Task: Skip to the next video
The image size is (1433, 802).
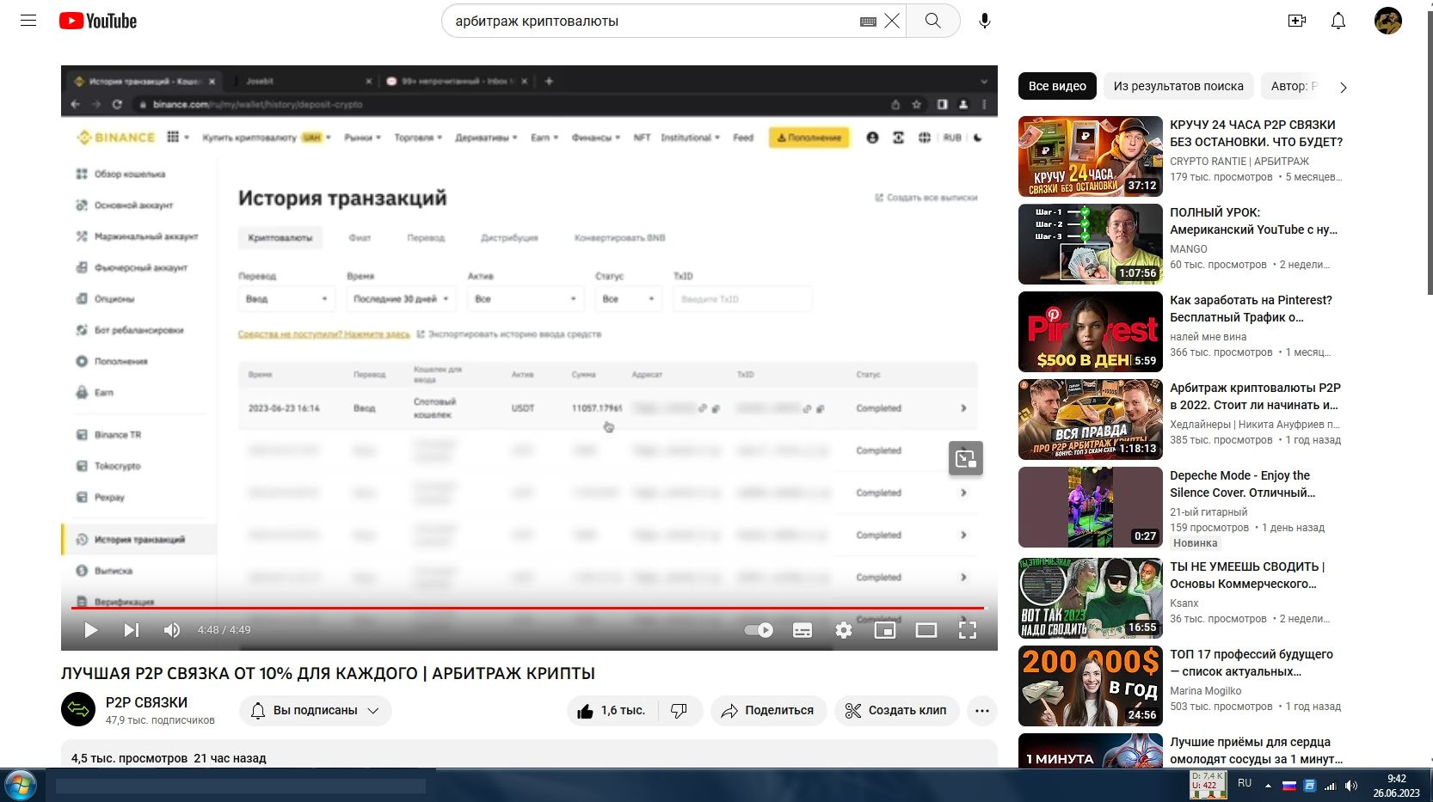Action: click(x=131, y=630)
